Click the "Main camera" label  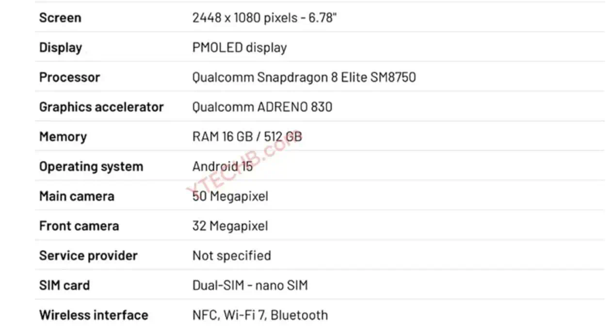click(77, 196)
